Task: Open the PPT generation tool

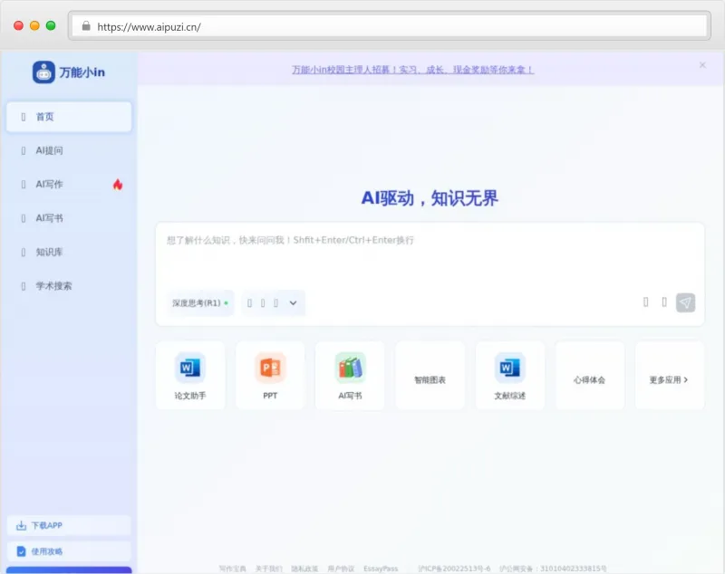Action: [x=269, y=375]
